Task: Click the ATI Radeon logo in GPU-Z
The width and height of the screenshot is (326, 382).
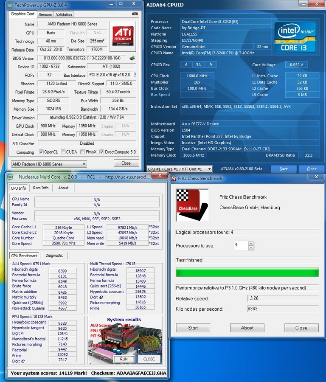Action: (x=123, y=36)
